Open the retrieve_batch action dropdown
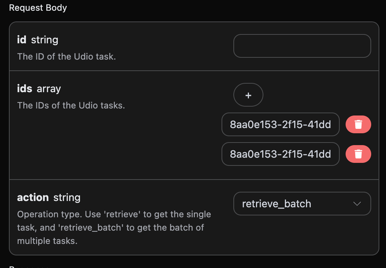The width and height of the screenshot is (386, 268). click(x=302, y=204)
